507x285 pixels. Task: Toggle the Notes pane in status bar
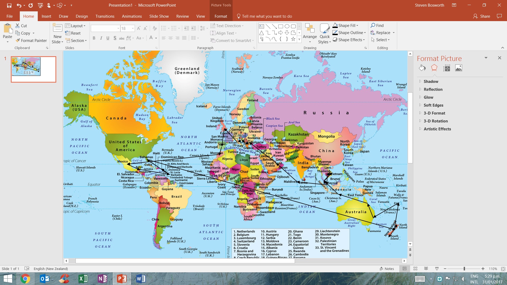point(387,269)
